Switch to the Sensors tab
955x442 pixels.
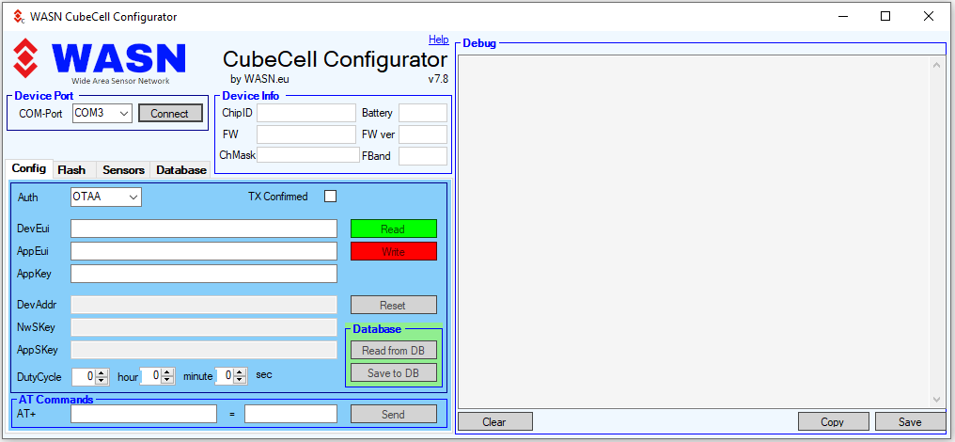coord(124,170)
